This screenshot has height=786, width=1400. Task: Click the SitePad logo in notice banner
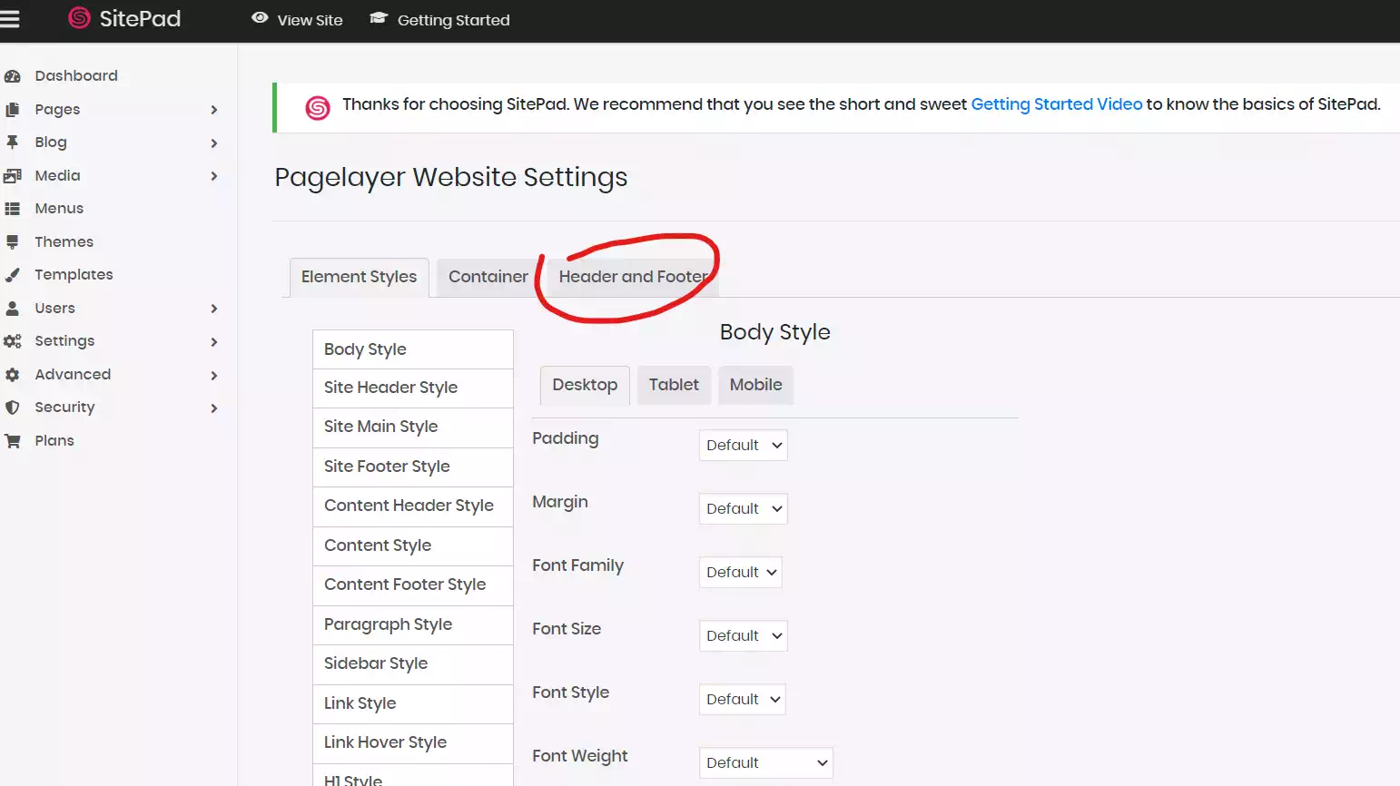318,108
